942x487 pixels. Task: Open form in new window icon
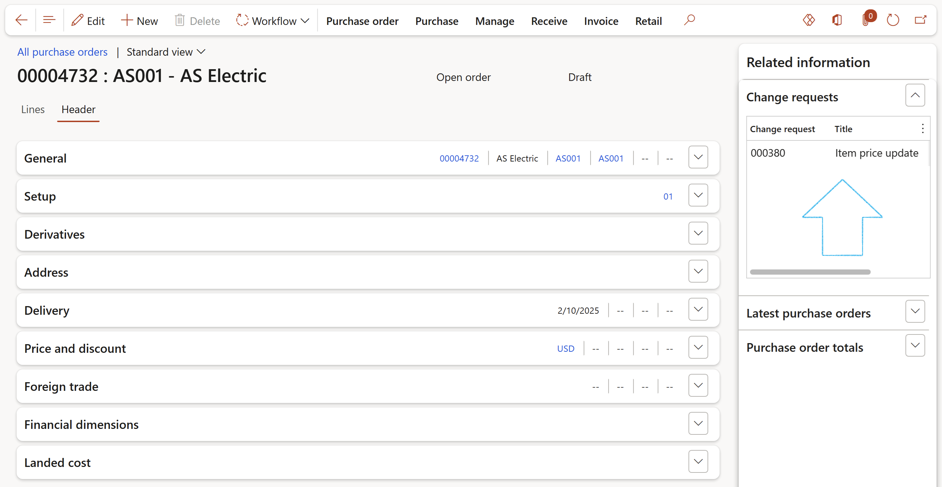(x=921, y=20)
